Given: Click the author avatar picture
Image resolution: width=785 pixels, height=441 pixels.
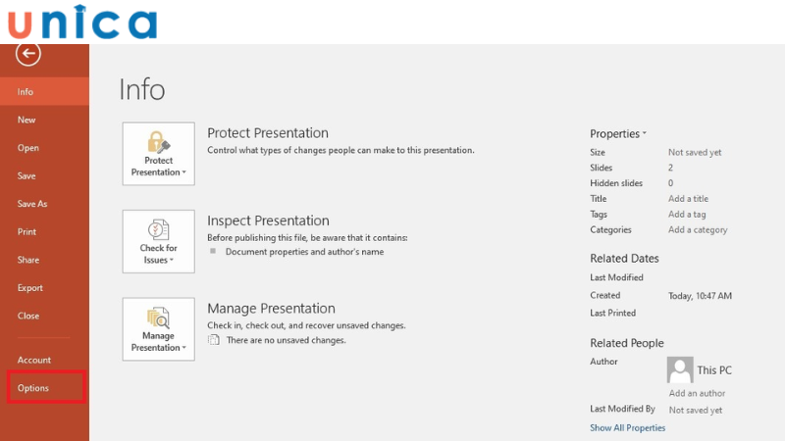Looking at the screenshot, I should click(x=680, y=369).
